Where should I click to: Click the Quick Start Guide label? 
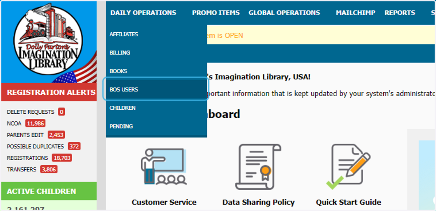348,202
